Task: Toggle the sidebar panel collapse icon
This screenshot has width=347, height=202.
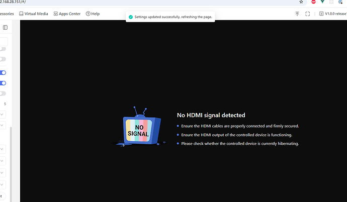Action: pos(5,27)
